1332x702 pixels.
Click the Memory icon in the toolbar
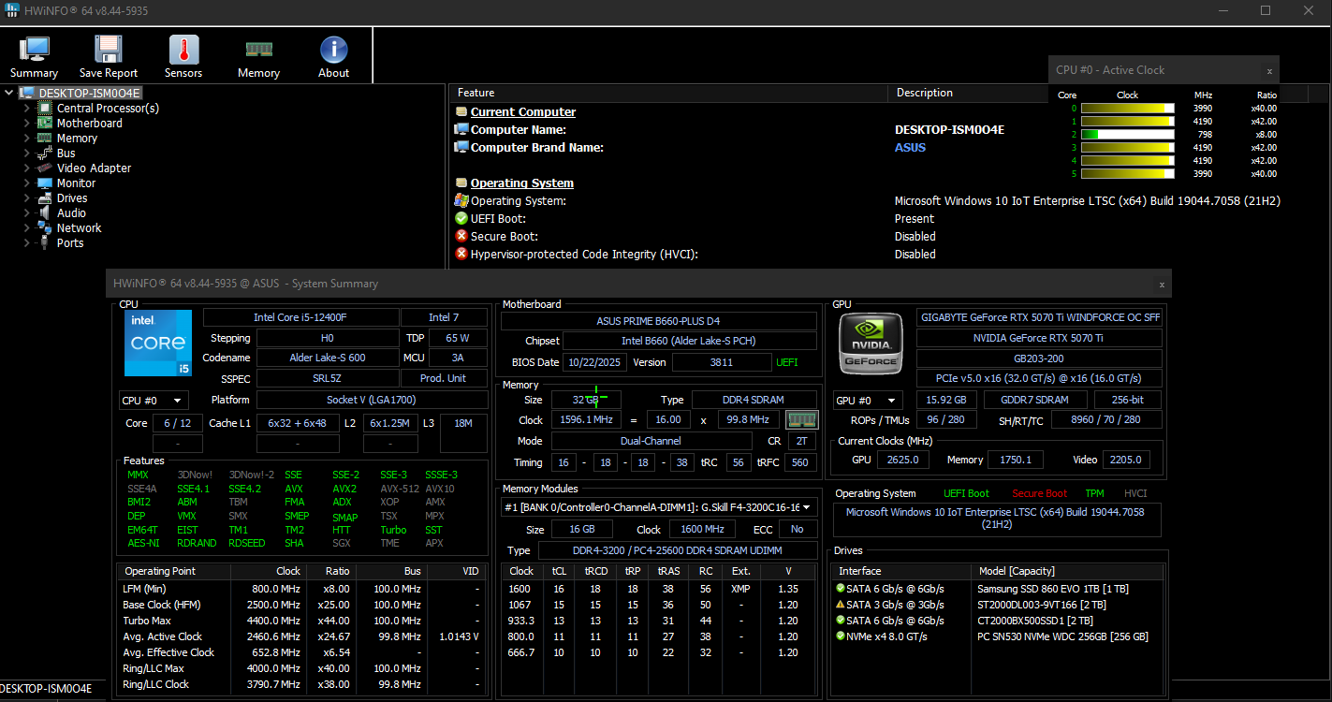[x=258, y=57]
